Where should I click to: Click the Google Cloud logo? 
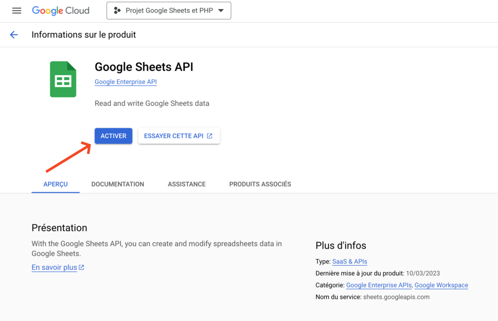pyautogui.click(x=61, y=11)
